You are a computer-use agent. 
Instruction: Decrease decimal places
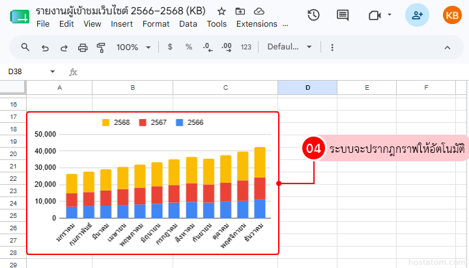point(208,47)
